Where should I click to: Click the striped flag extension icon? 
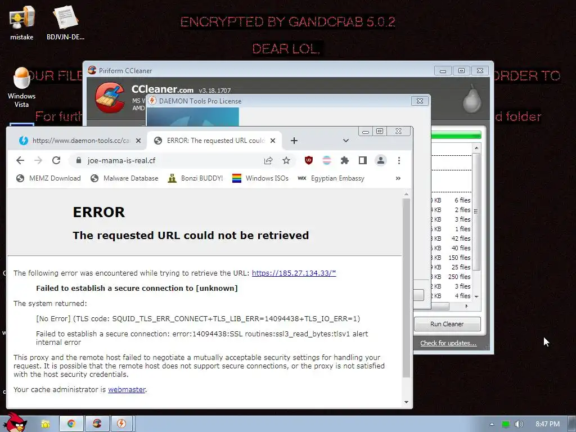coord(327,160)
